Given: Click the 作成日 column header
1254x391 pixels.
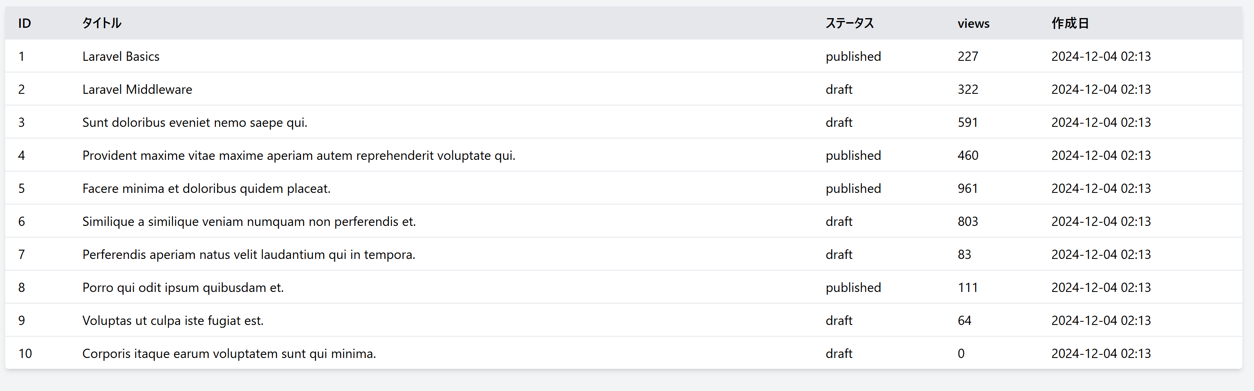Looking at the screenshot, I should 1070,23.
